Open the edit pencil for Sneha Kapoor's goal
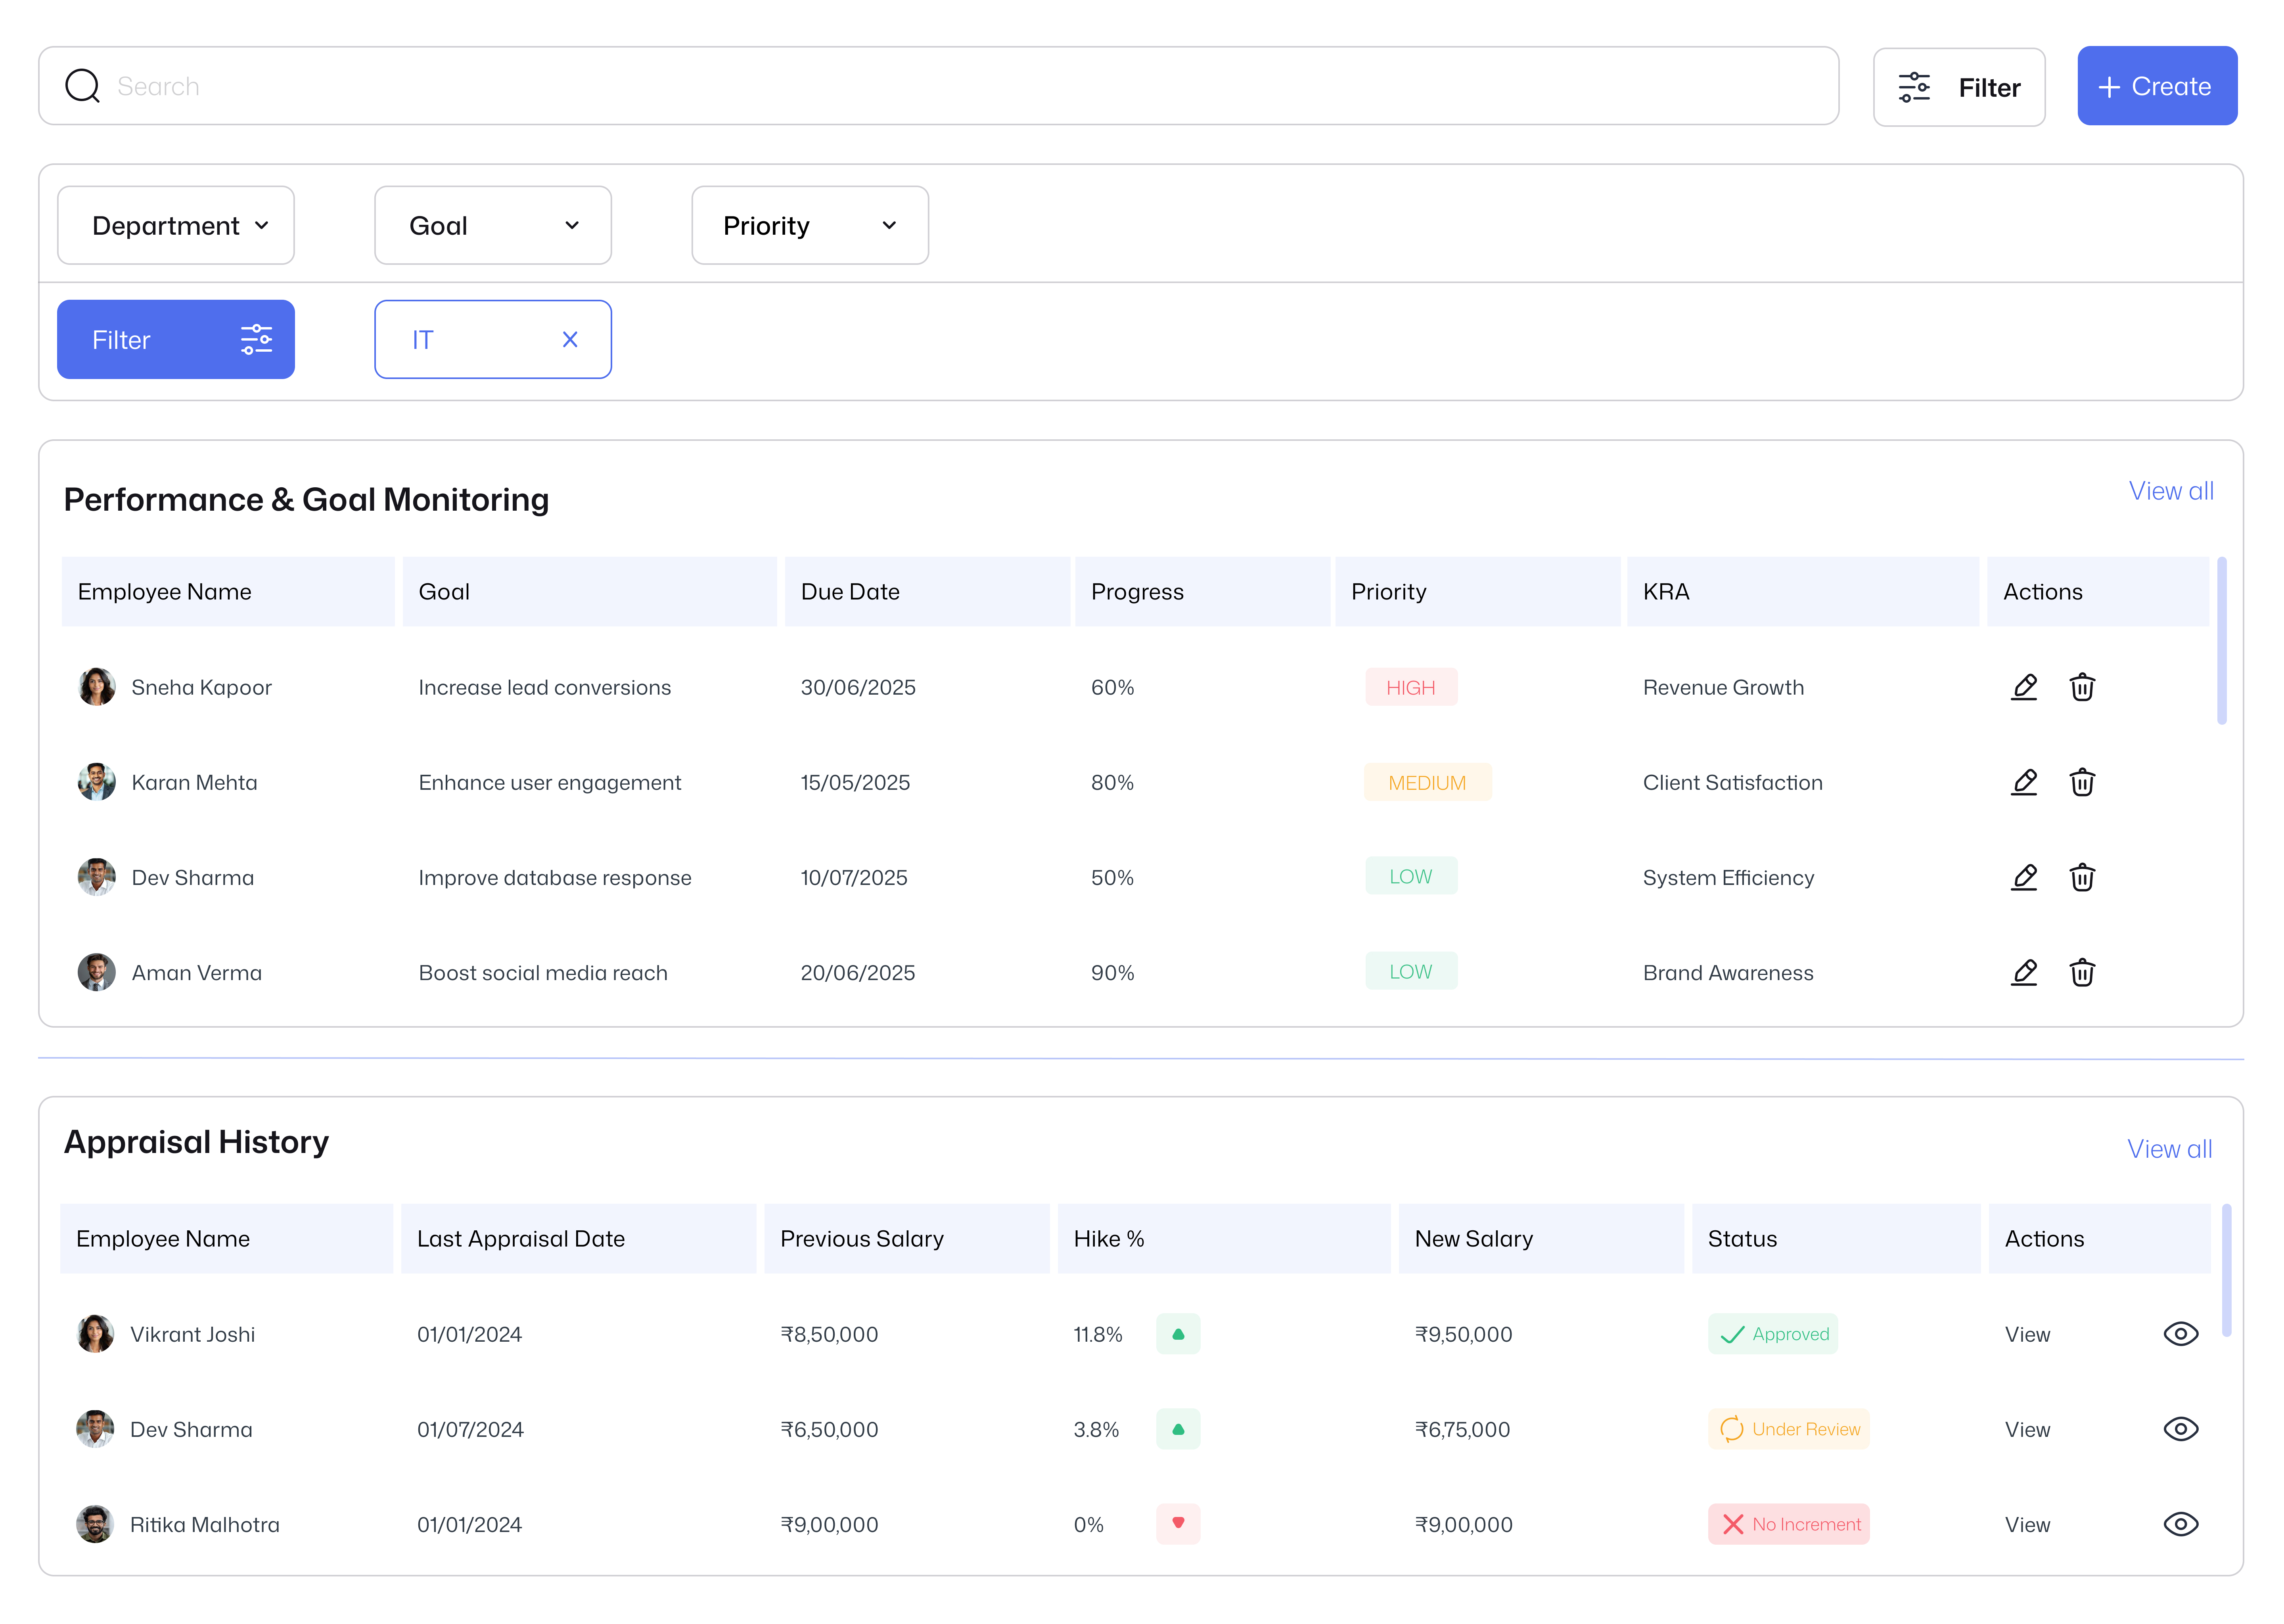2284x1624 pixels. click(x=2024, y=687)
